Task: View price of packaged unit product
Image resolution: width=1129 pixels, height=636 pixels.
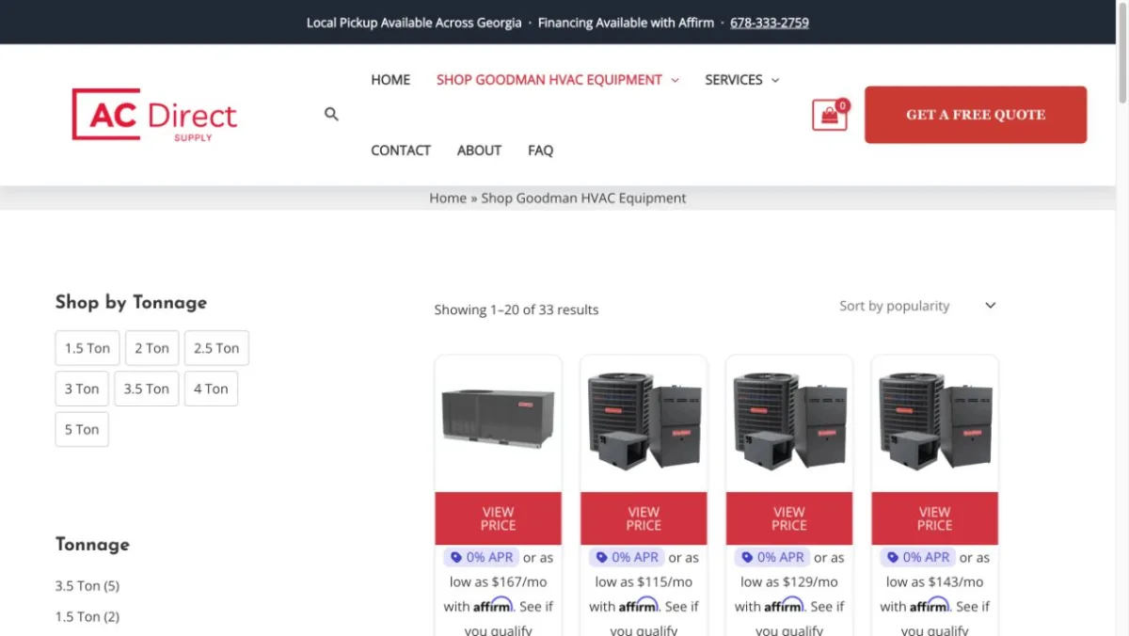Action: click(498, 518)
